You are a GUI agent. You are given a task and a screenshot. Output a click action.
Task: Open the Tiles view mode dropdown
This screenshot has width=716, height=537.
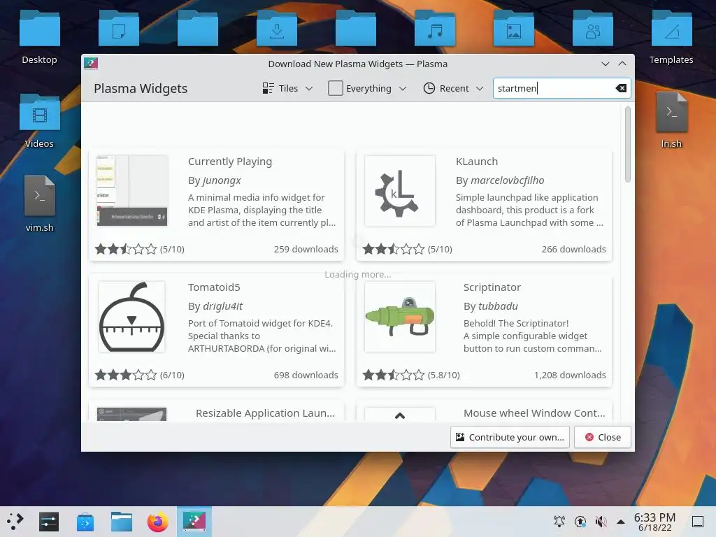pyautogui.click(x=287, y=88)
